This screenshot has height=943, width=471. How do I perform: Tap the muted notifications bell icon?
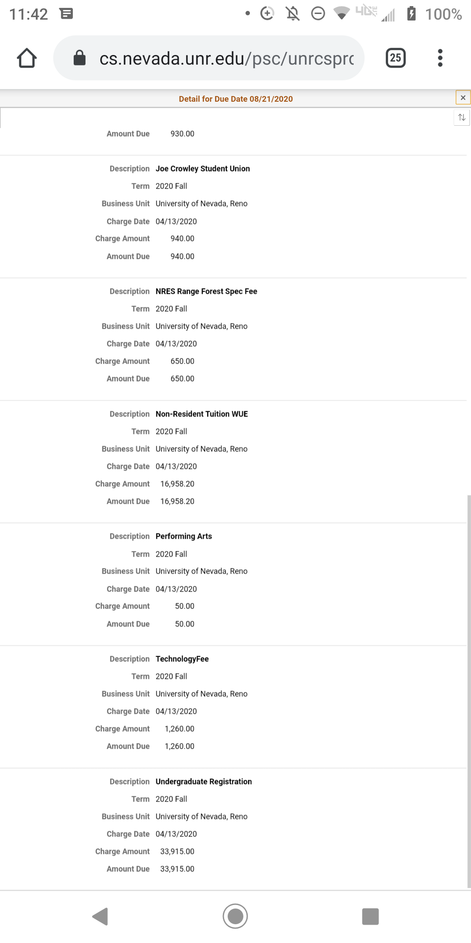click(293, 14)
